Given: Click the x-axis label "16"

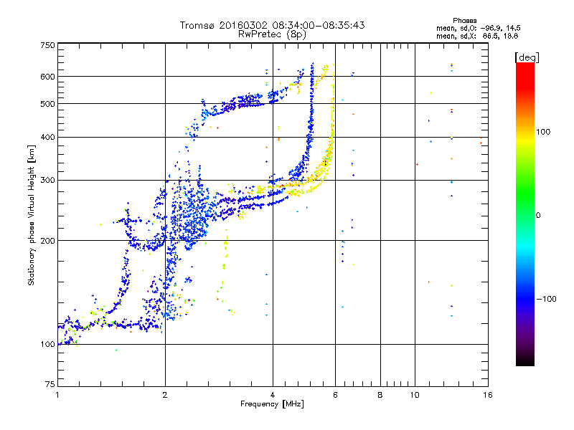Looking at the screenshot, I should 488,395.
